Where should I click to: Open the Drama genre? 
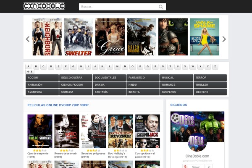[109, 85]
